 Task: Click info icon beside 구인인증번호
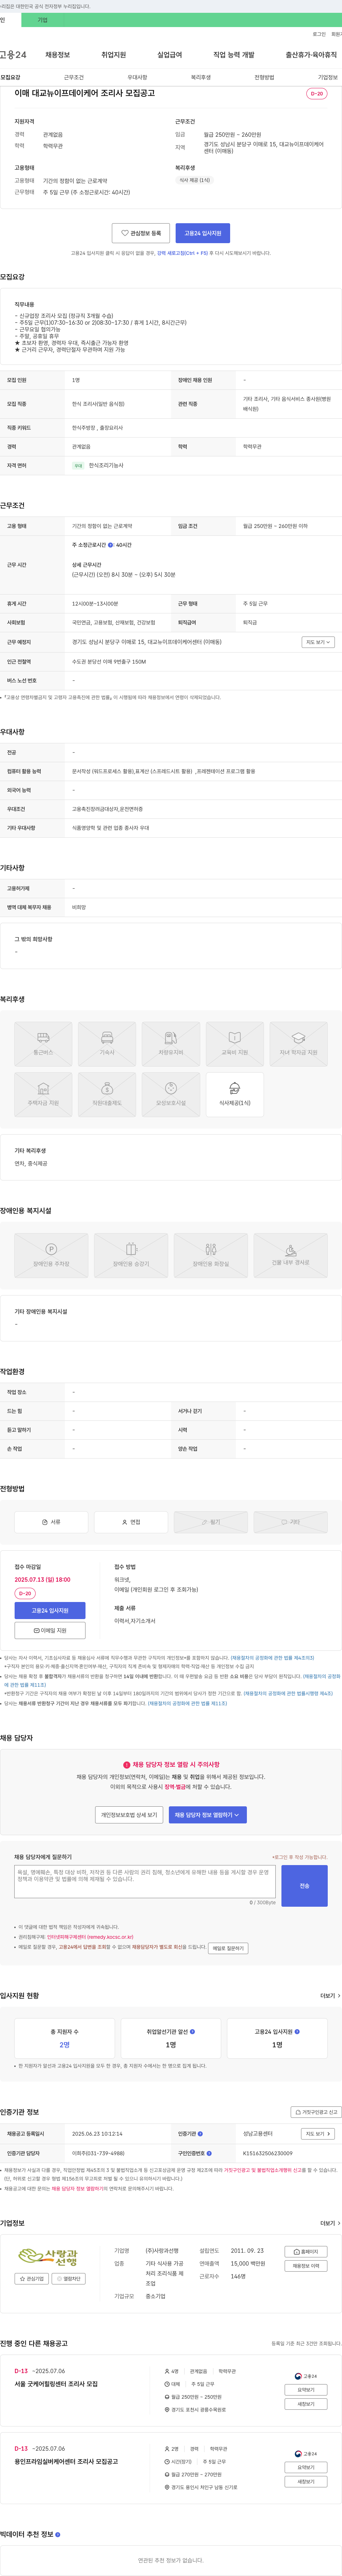click(209, 2153)
